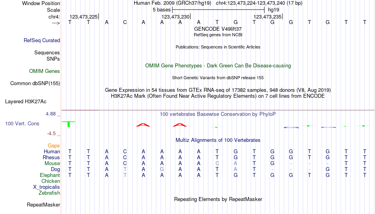The image size is (375, 214).
Task: Click the GENCODE V49lift37 track title
Action: 218,29
